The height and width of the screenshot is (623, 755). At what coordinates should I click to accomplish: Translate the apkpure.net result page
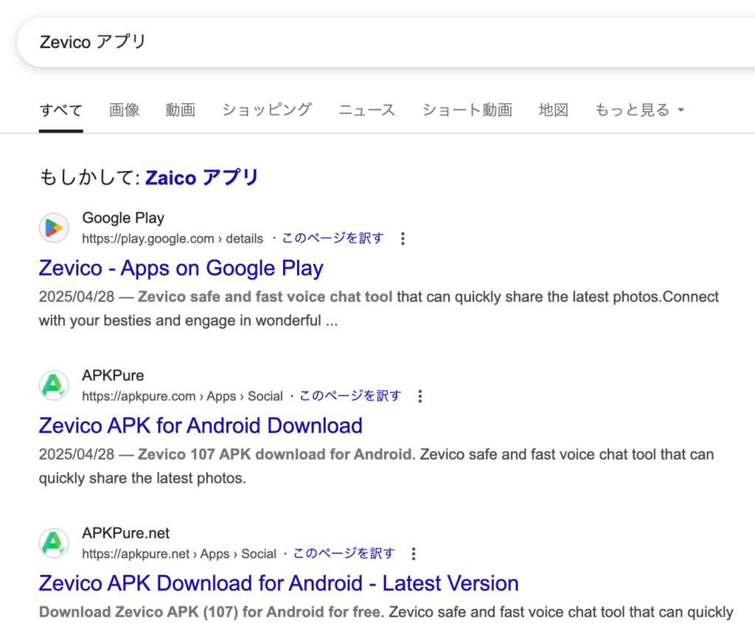click(x=344, y=554)
